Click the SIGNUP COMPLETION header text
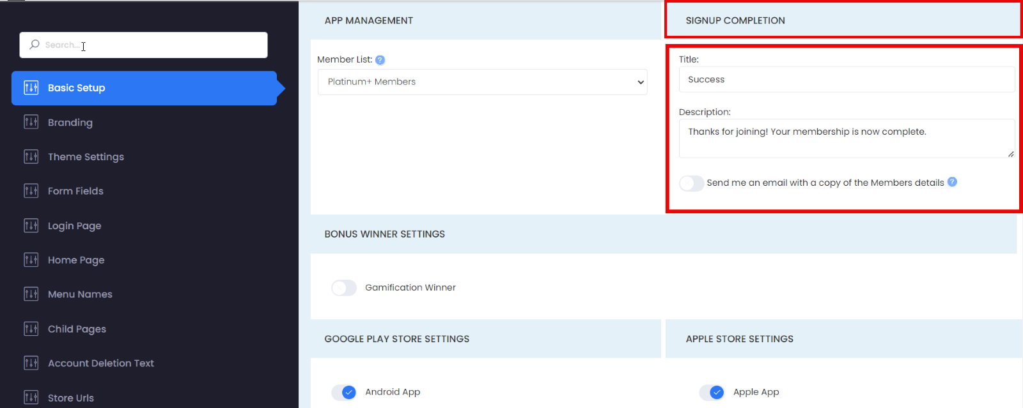Viewport: 1023px width, 408px height. tap(735, 20)
